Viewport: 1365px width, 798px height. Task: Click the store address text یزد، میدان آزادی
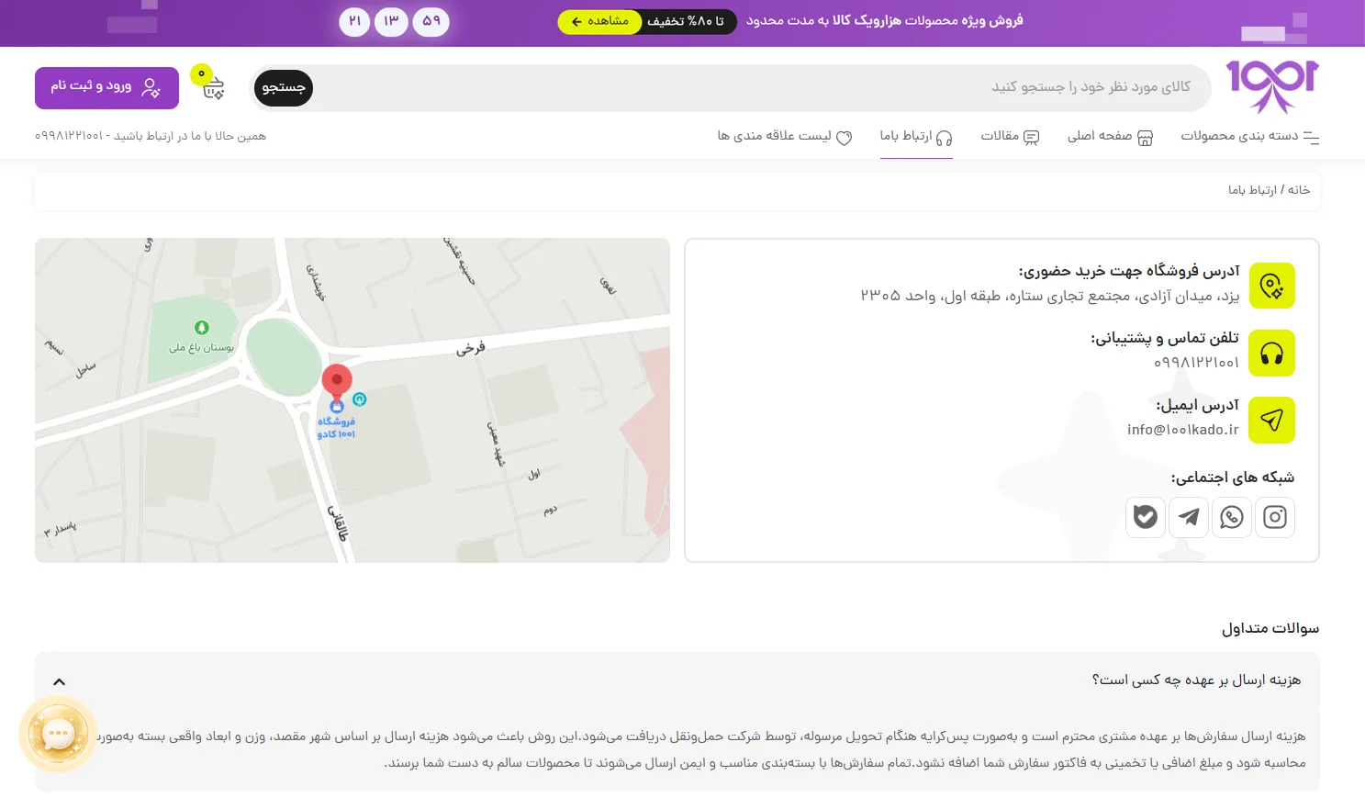[x=1049, y=296]
